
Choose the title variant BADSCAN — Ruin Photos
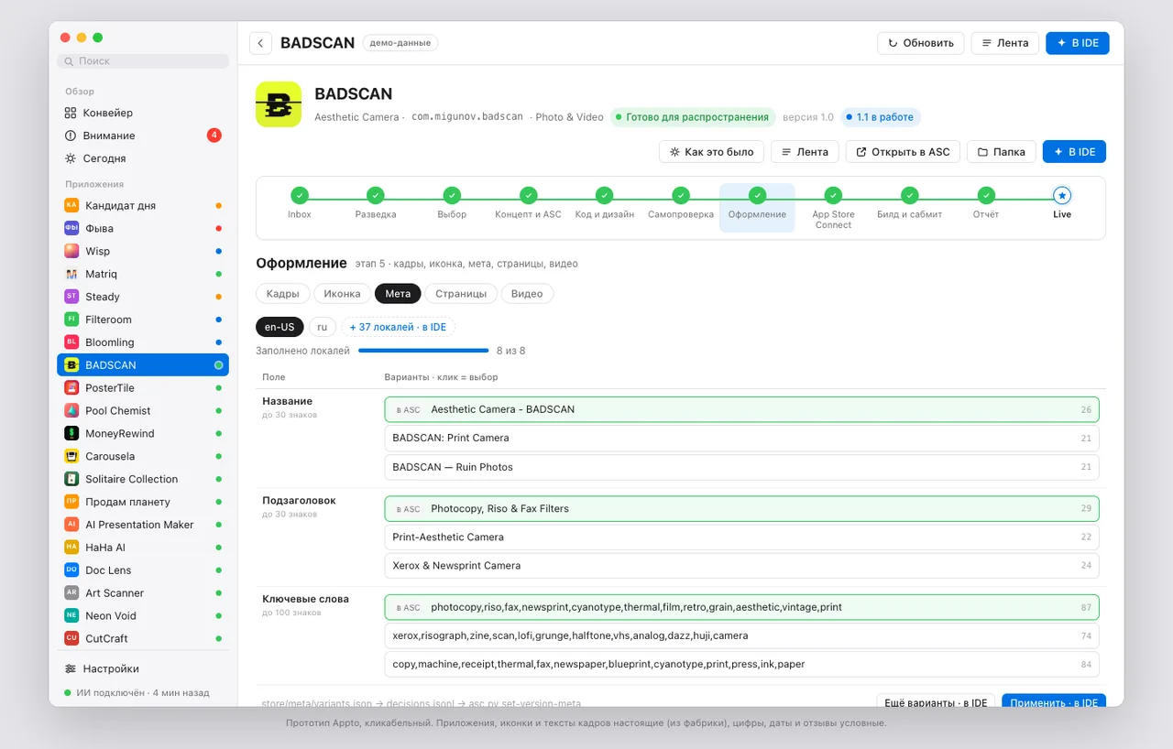pos(741,467)
